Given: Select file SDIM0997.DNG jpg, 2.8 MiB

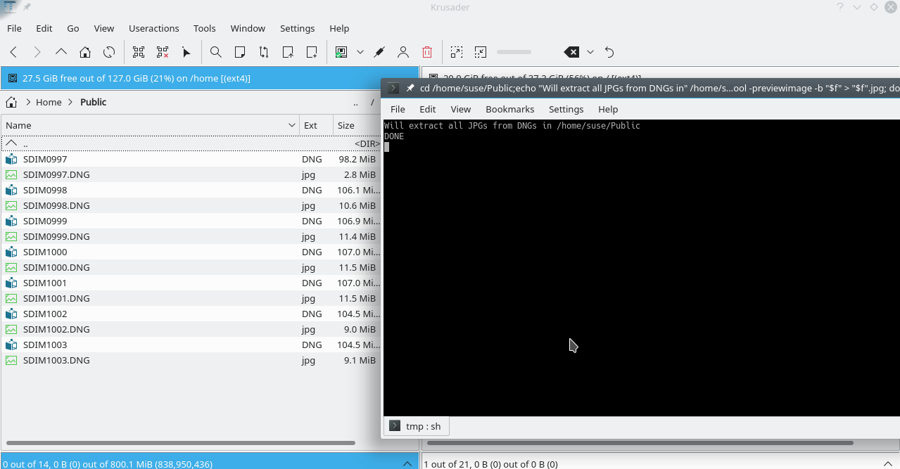Looking at the screenshot, I should (191, 174).
